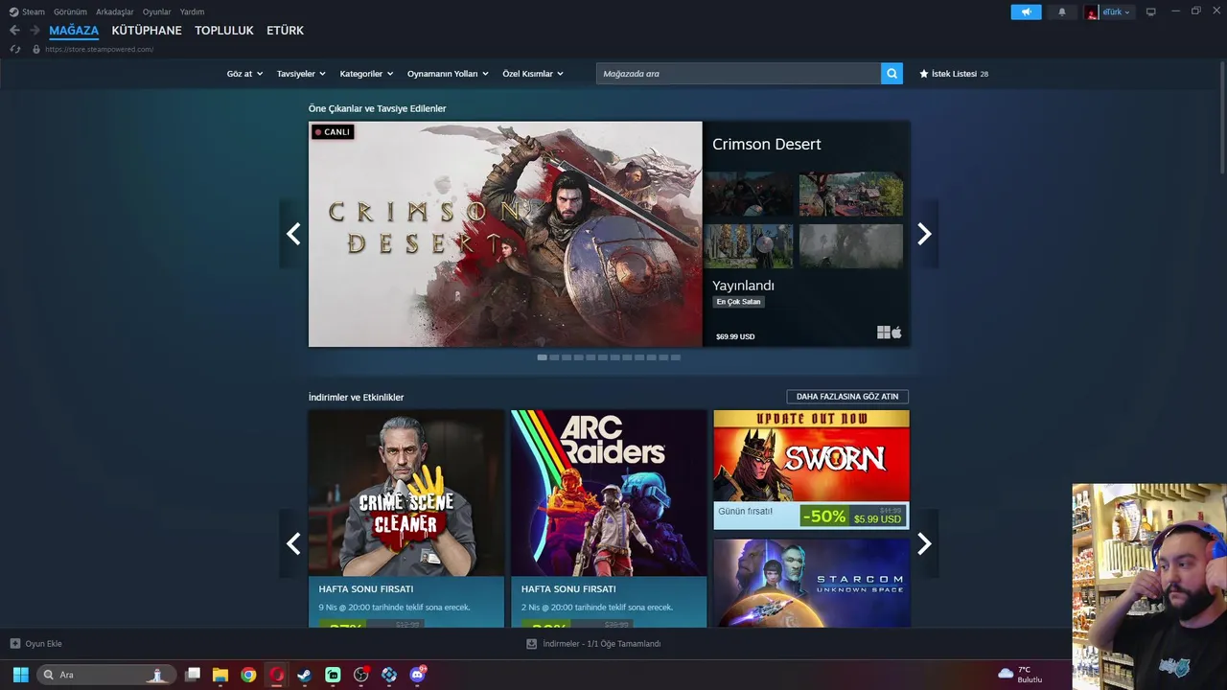This screenshot has height=690, width=1227.
Task: Open SWORN daily deal card
Action: (811, 470)
